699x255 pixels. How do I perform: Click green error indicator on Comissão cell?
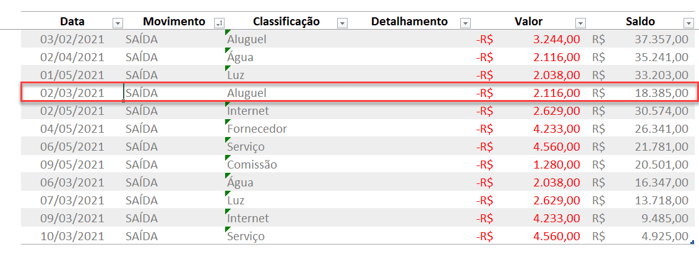click(228, 157)
